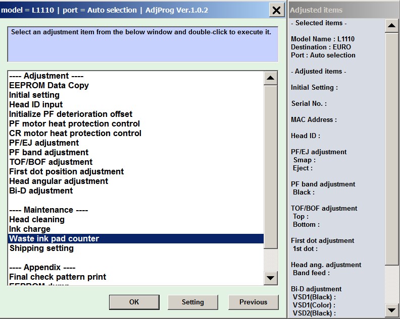Pick Head cleaning under Maintenance
Viewport: 400px width, 319px height.
click(x=37, y=219)
